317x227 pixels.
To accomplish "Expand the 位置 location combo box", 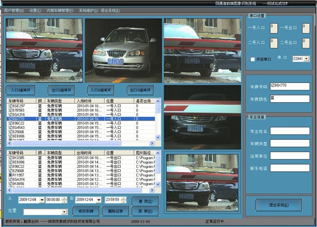I will coord(64,211).
